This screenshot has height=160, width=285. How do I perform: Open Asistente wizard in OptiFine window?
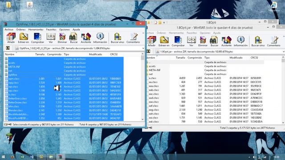[86, 38]
